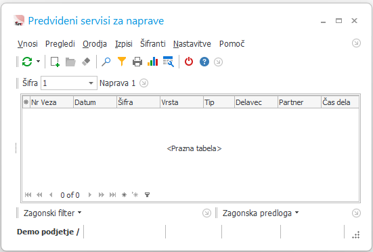Image resolution: width=373 pixels, height=252 pixels.
Task: Click the go-to-bookmark asterisk icon
Action: pyautogui.click(x=135, y=195)
